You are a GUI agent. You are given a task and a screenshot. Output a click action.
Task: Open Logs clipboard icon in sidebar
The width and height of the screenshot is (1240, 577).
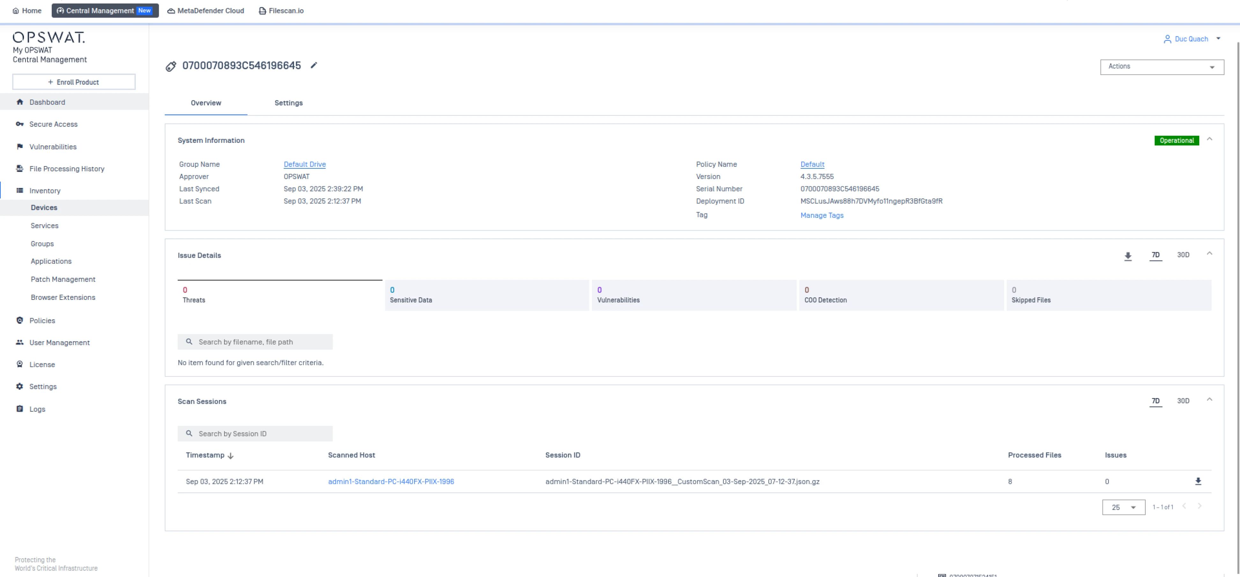20,409
